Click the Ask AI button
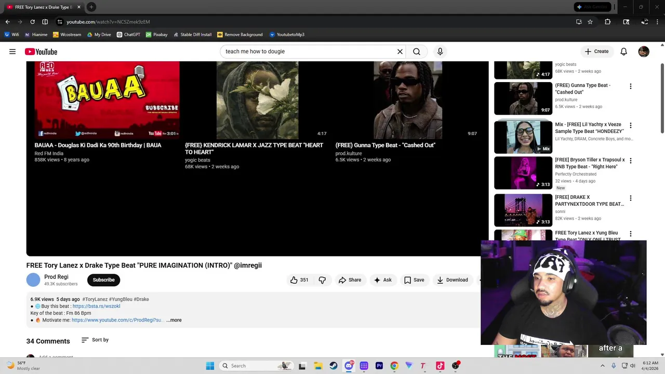The image size is (665, 374). (383, 280)
